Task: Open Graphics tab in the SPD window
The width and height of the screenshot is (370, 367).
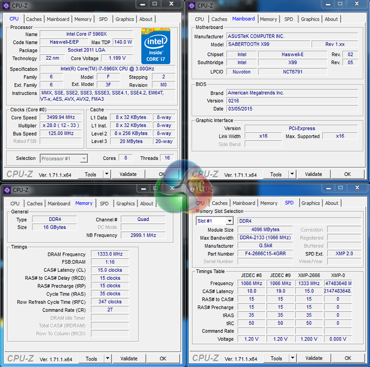Action: pos(311,203)
